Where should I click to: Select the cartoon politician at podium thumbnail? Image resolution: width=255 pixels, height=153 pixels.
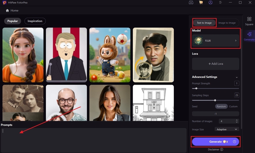[x=66, y=55]
